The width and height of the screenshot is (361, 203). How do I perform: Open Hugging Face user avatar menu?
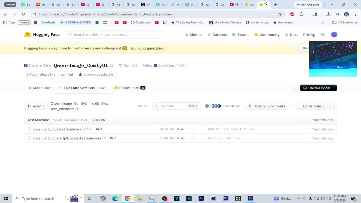334,34
